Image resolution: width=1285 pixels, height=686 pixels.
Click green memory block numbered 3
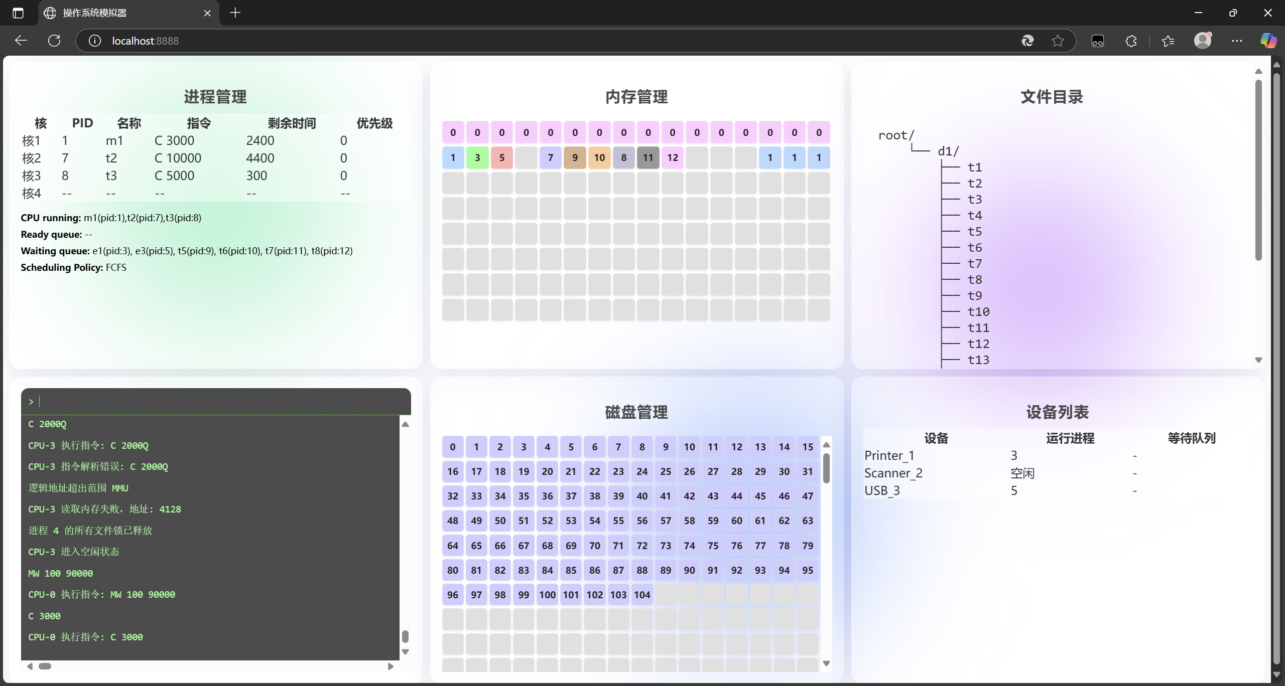[477, 158]
